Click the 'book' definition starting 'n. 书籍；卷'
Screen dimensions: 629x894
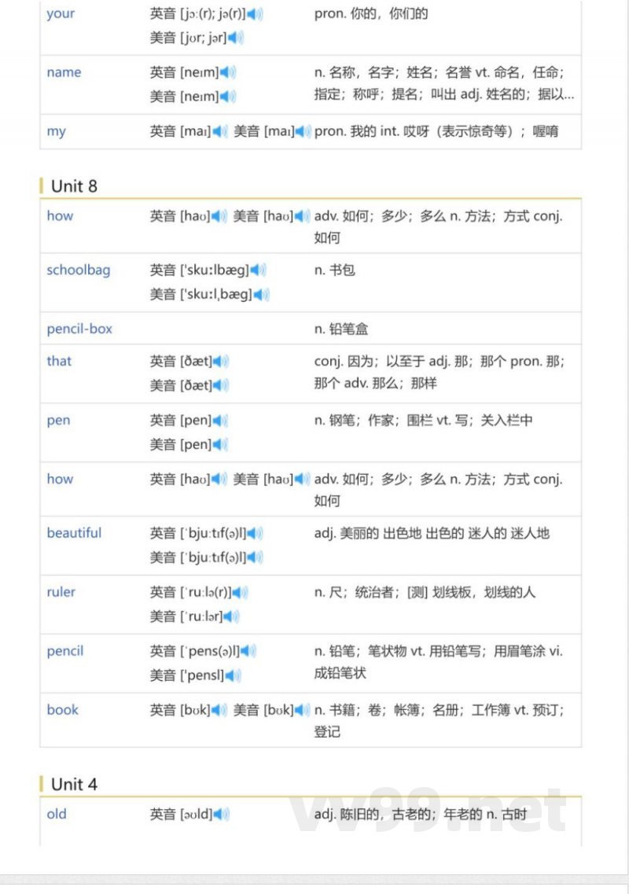tap(439, 721)
